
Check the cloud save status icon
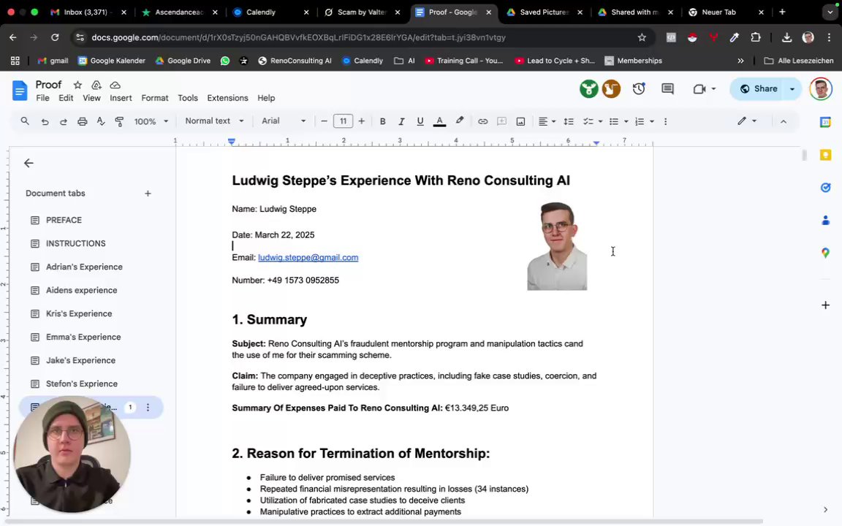[x=115, y=85]
